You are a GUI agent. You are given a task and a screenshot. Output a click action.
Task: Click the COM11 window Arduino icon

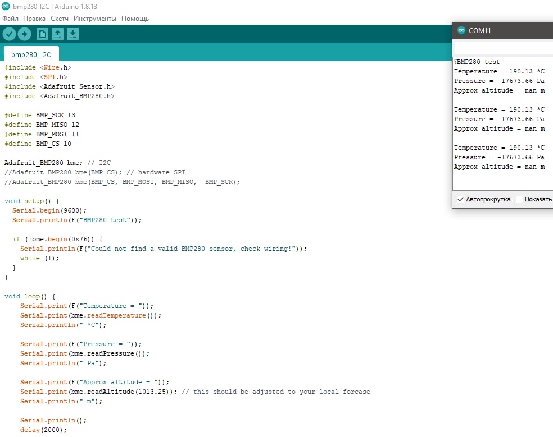tap(461, 30)
